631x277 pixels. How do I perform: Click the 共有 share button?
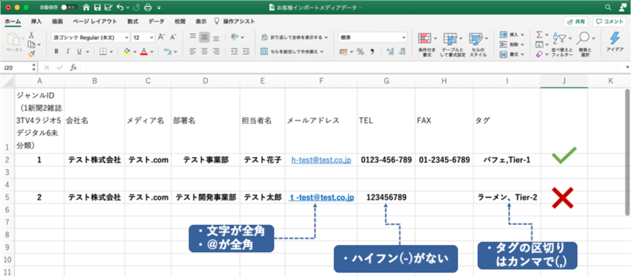(x=576, y=21)
